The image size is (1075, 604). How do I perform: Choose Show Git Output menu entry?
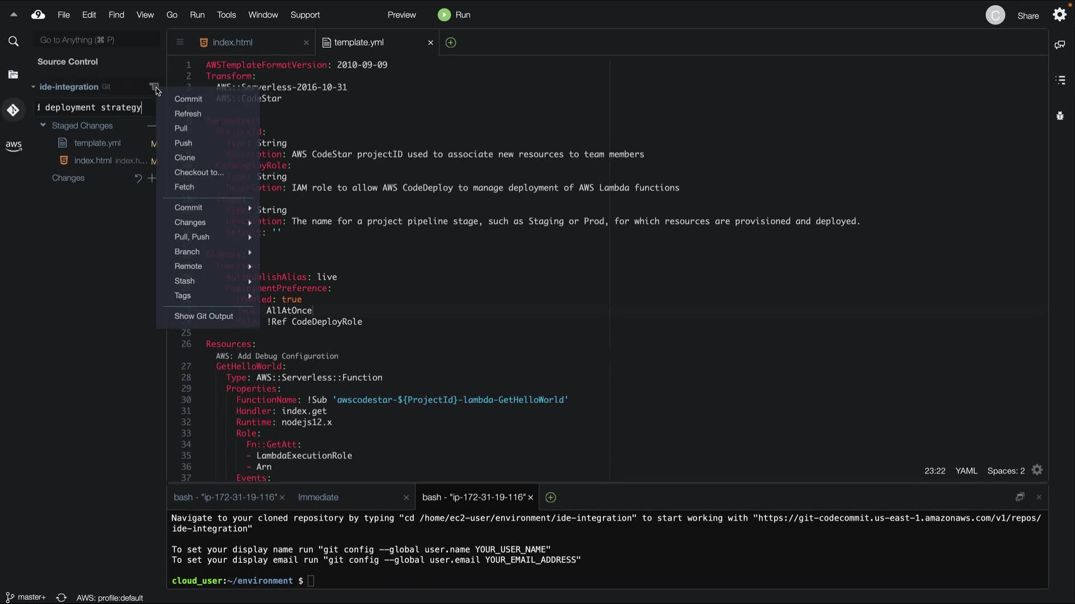[x=203, y=316]
